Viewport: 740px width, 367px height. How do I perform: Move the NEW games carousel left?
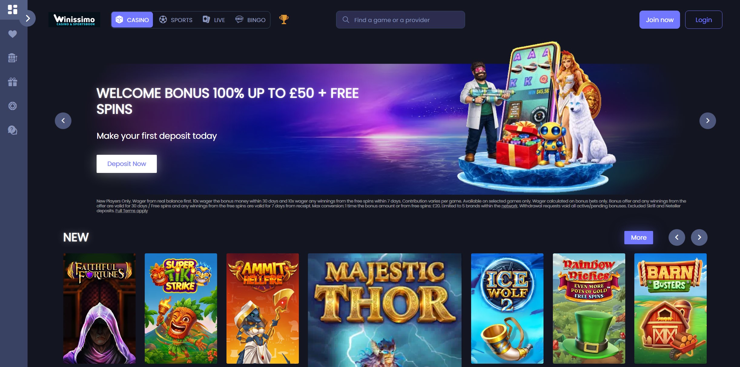(677, 237)
